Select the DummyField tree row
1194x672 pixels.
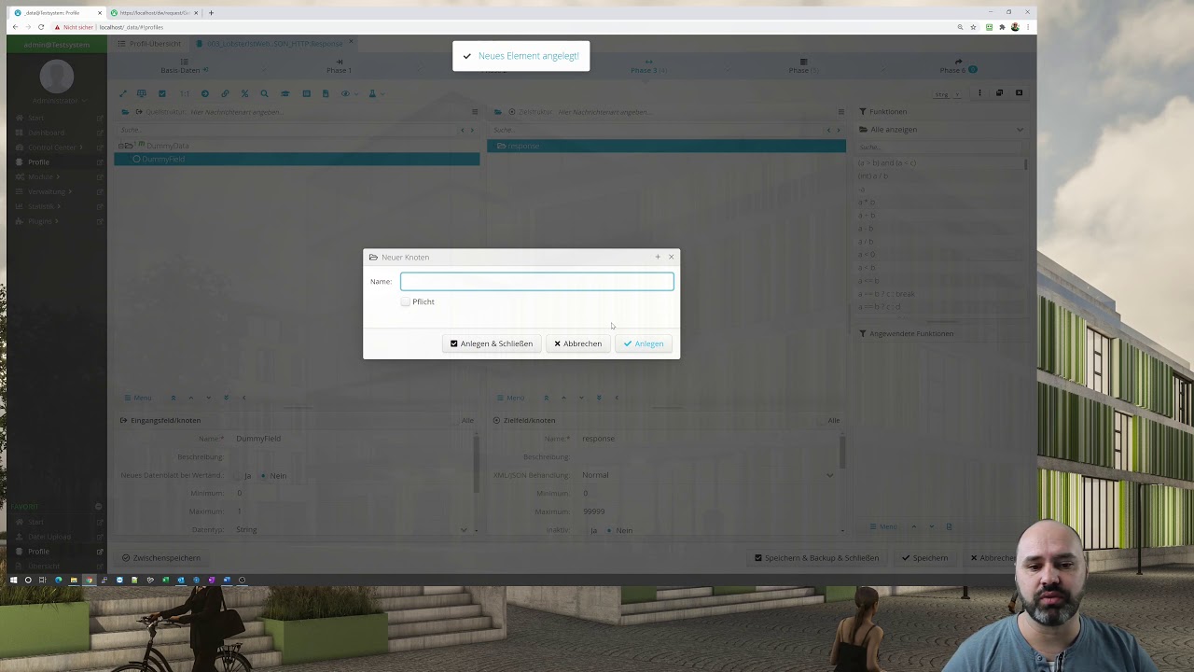pos(297,159)
